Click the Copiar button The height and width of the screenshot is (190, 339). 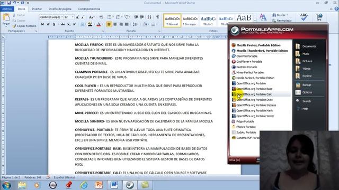19,21
